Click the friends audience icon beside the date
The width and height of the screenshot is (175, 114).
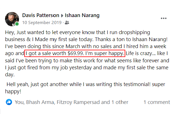coord(67,23)
